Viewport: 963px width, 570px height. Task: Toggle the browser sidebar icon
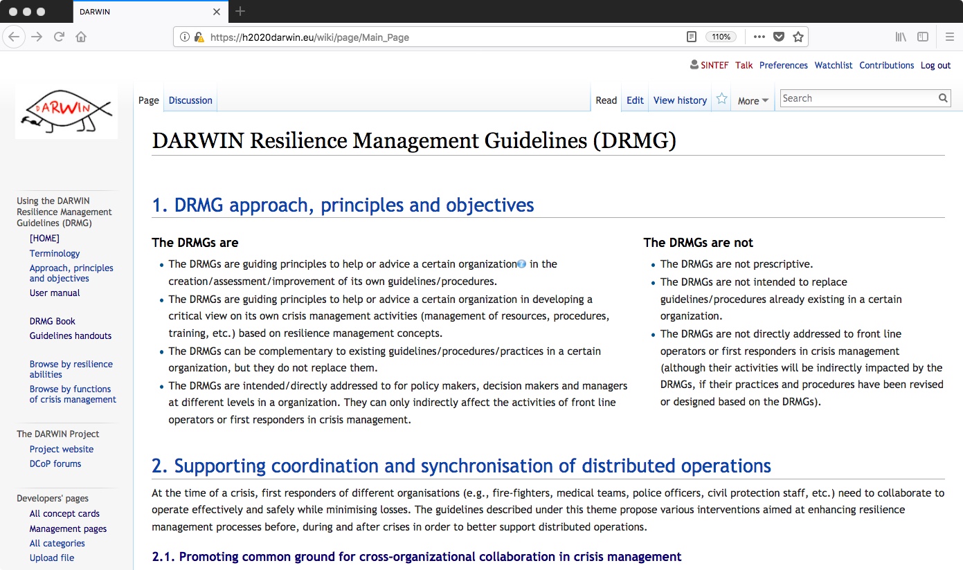pyautogui.click(x=923, y=37)
